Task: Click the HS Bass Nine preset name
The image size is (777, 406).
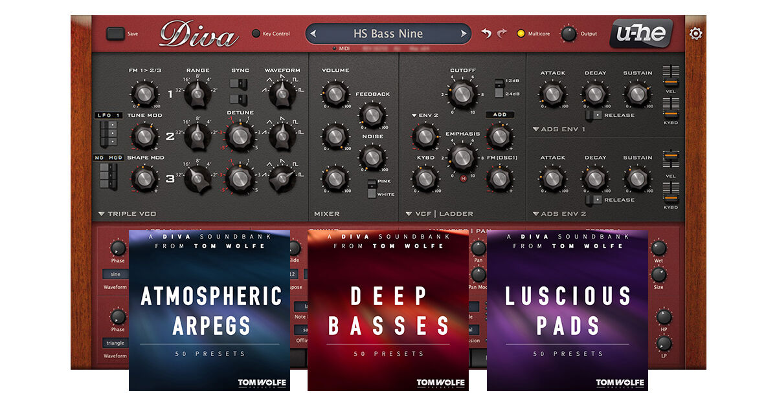Action: click(388, 34)
